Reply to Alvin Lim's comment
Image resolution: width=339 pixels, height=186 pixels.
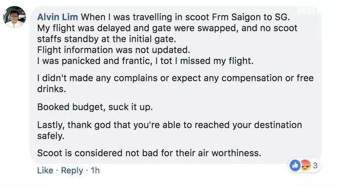pyautogui.click(x=72, y=170)
